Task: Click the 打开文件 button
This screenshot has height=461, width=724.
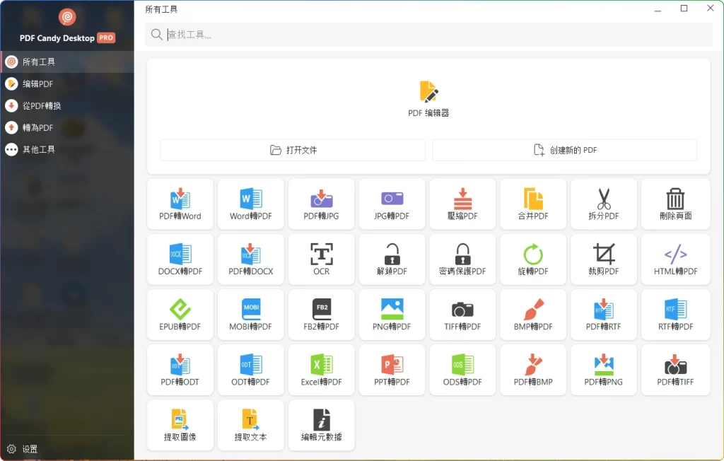Action: click(x=293, y=150)
